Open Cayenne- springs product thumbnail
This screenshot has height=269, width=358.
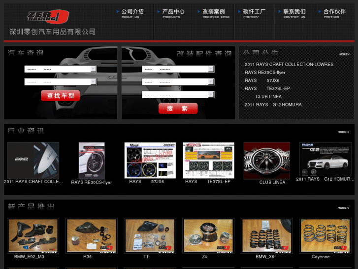(x=325, y=235)
